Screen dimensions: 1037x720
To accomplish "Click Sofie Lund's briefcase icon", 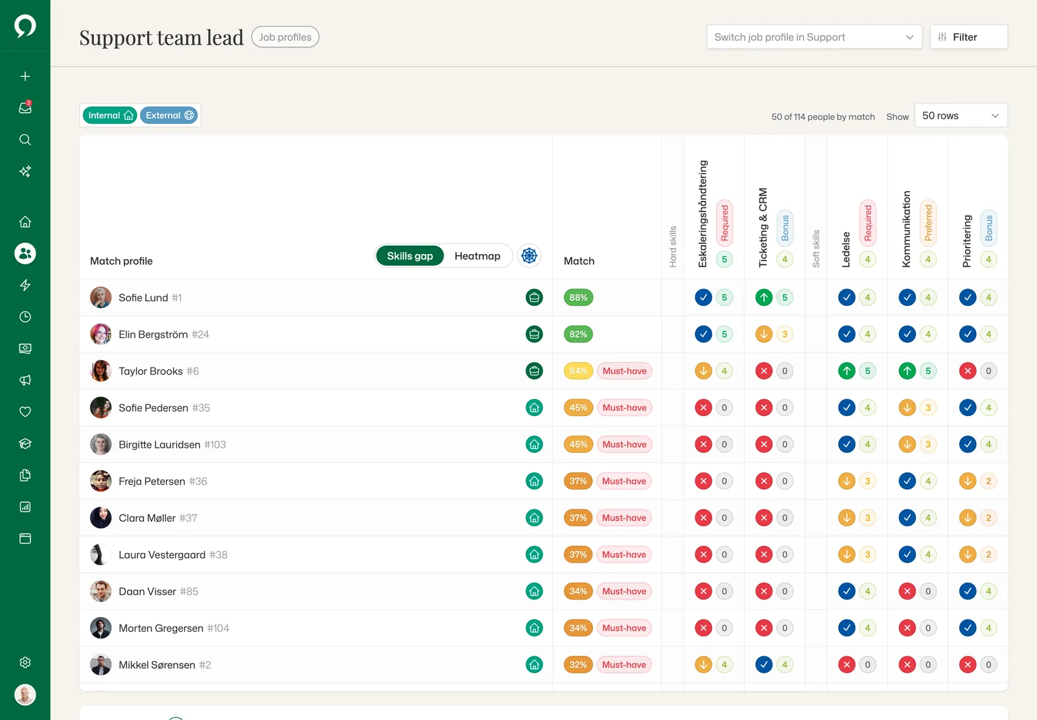I will [x=534, y=297].
